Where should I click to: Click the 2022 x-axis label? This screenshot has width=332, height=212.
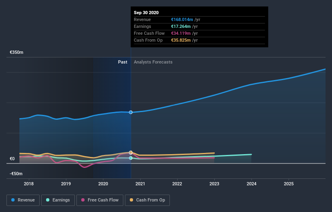coord(177,184)
